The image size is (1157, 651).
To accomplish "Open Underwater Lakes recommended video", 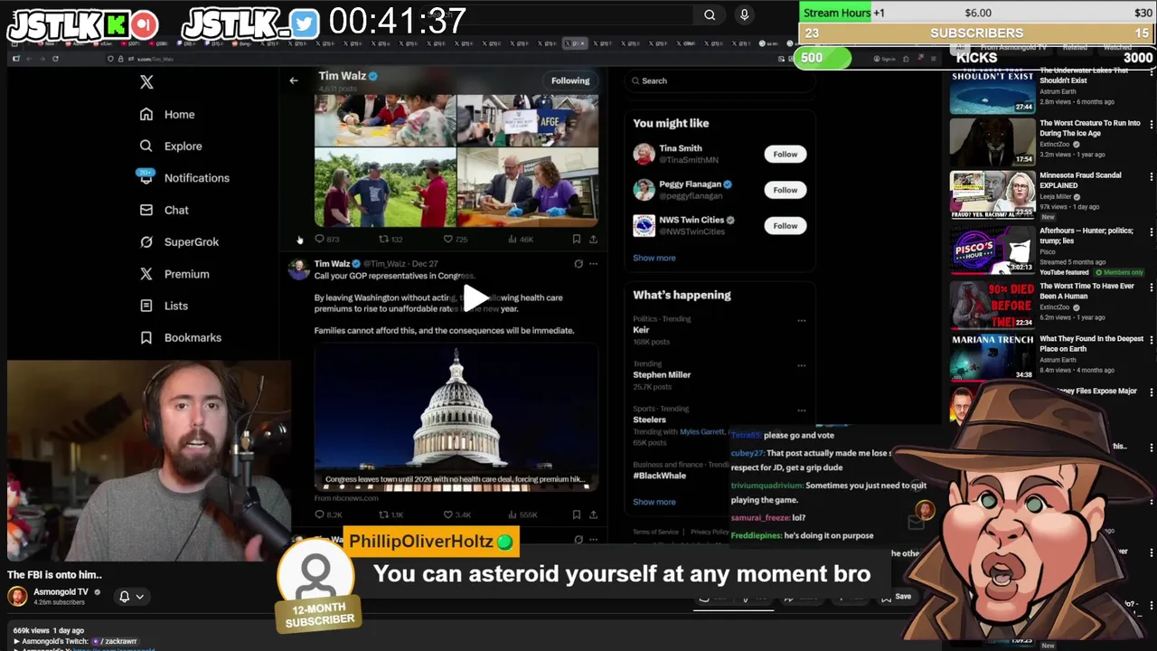I will (x=992, y=92).
